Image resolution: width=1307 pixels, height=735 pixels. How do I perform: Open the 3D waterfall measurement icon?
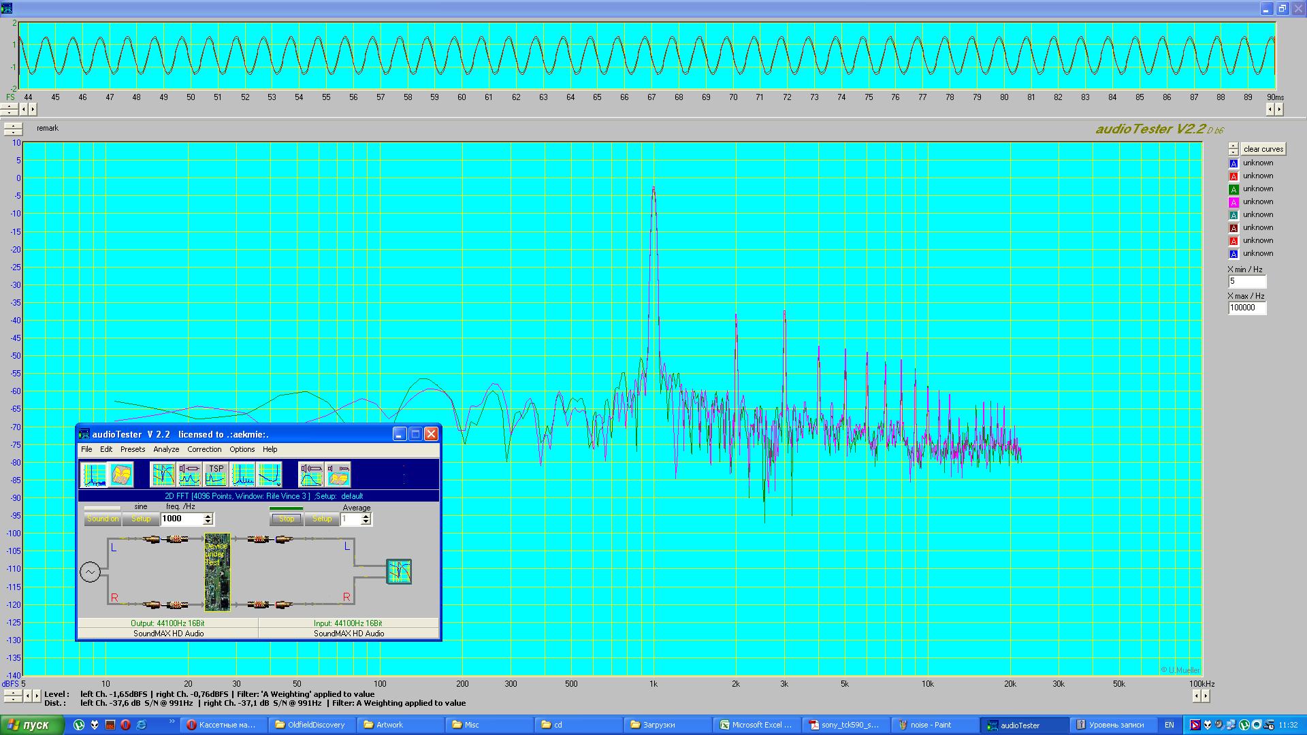pos(122,474)
